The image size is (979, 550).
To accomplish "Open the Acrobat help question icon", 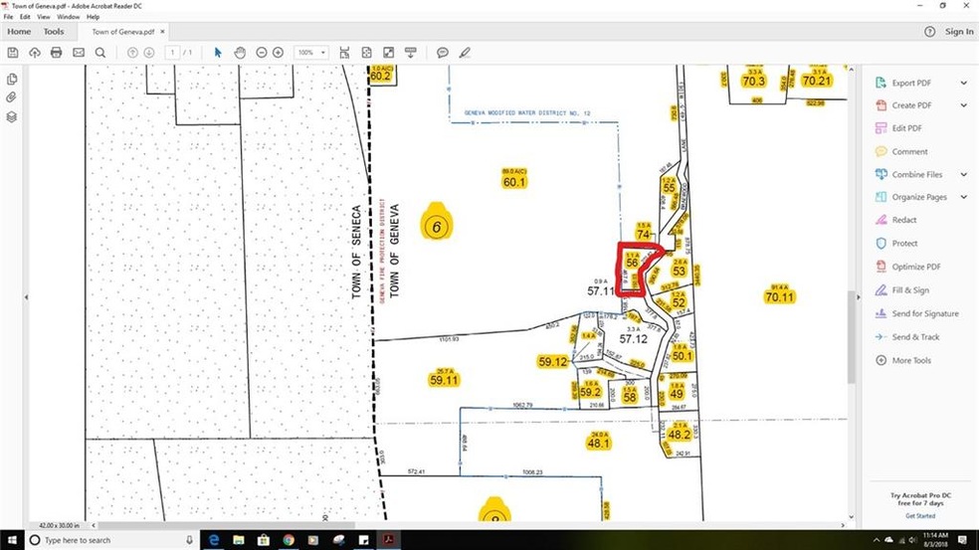I will [929, 31].
